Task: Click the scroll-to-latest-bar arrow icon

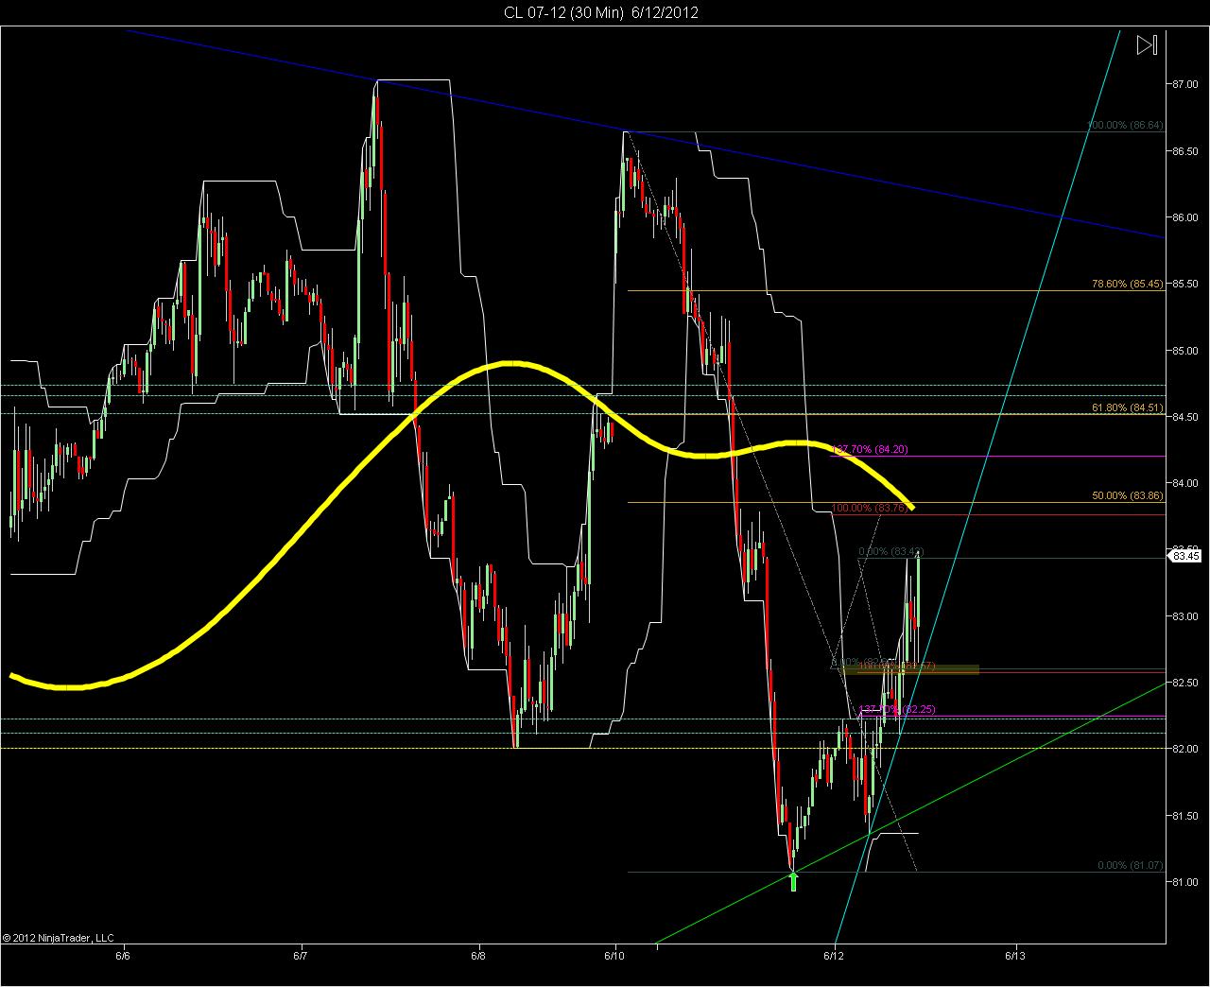Action: [1147, 44]
